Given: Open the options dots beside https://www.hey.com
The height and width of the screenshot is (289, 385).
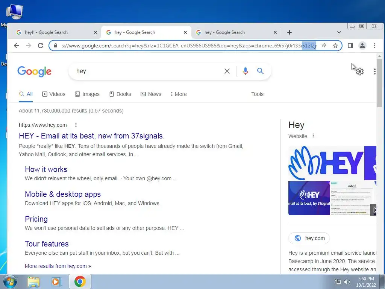Looking at the screenshot, I should 76,125.
